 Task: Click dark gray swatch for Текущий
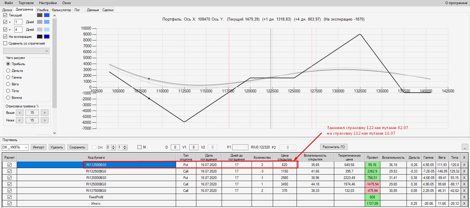click(40, 15)
